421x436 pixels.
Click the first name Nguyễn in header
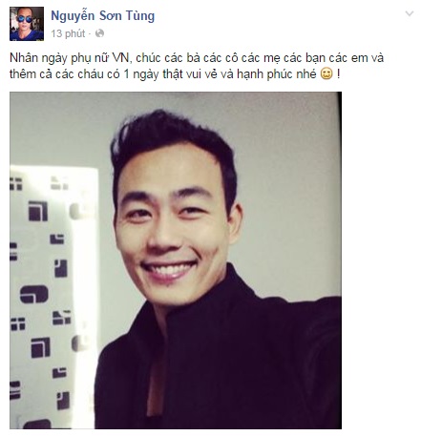coord(73,16)
